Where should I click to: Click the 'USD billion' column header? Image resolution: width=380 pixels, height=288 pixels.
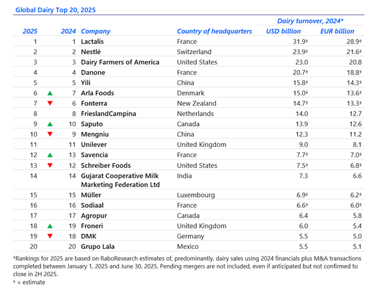coord(283,31)
